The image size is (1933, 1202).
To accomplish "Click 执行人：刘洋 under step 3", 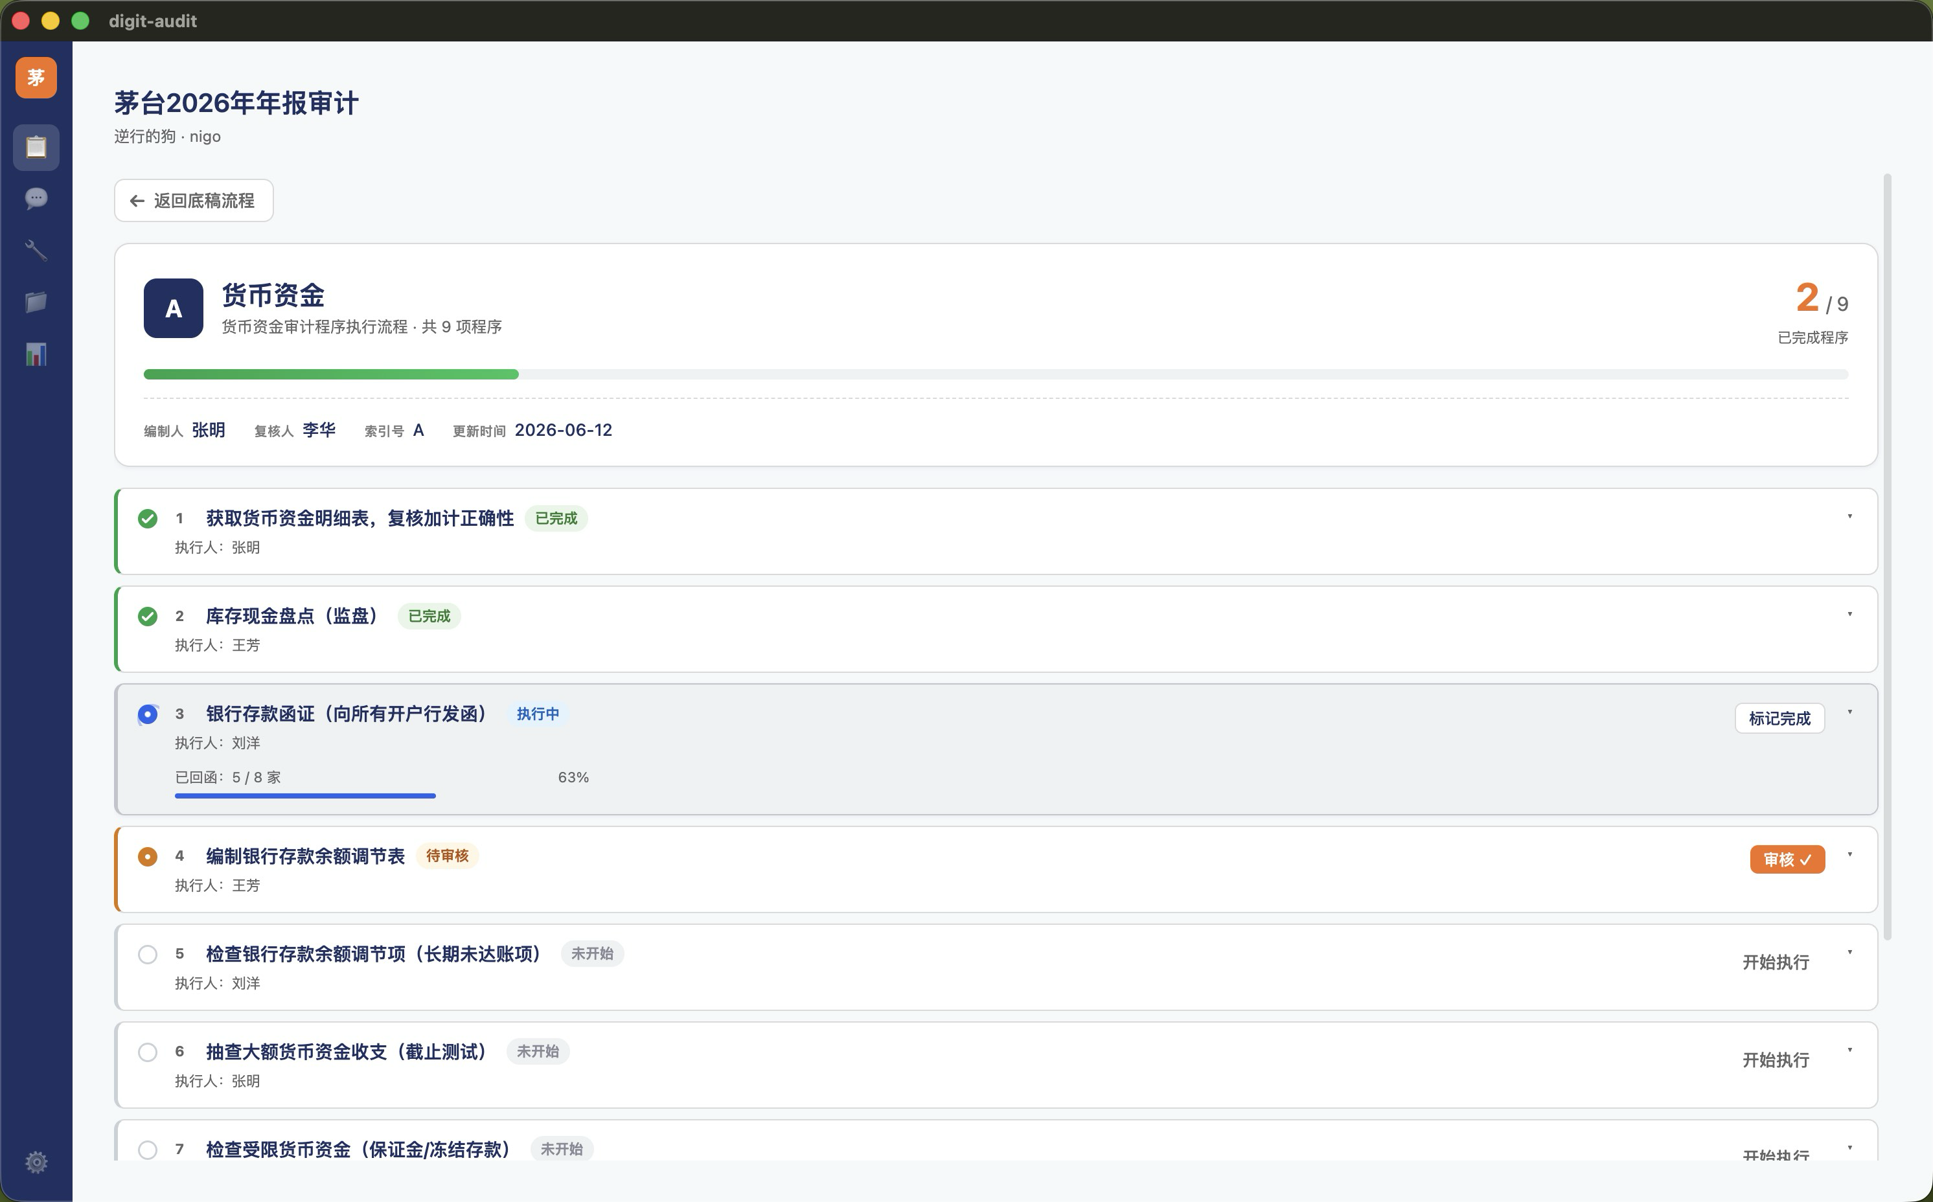I will [x=218, y=743].
